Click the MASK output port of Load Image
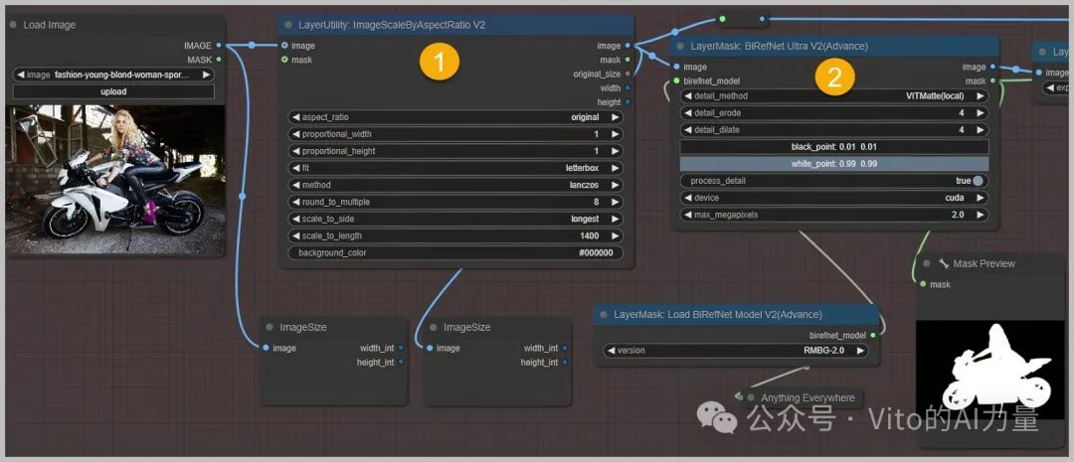Viewport: 1074px width, 462px height. click(219, 60)
